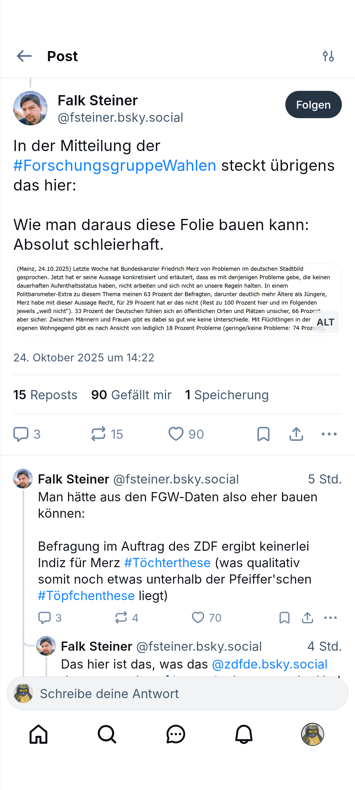Bookmark the main post
The height and width of the screenshot is (790, 355).
(263, 434)
